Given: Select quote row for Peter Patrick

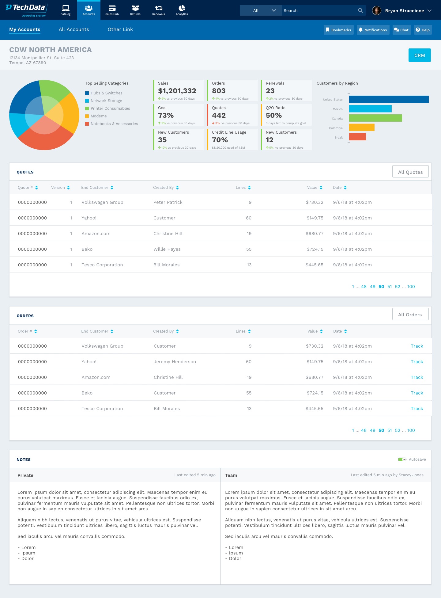Looking at the screenshot, I should tap(221, 202).
